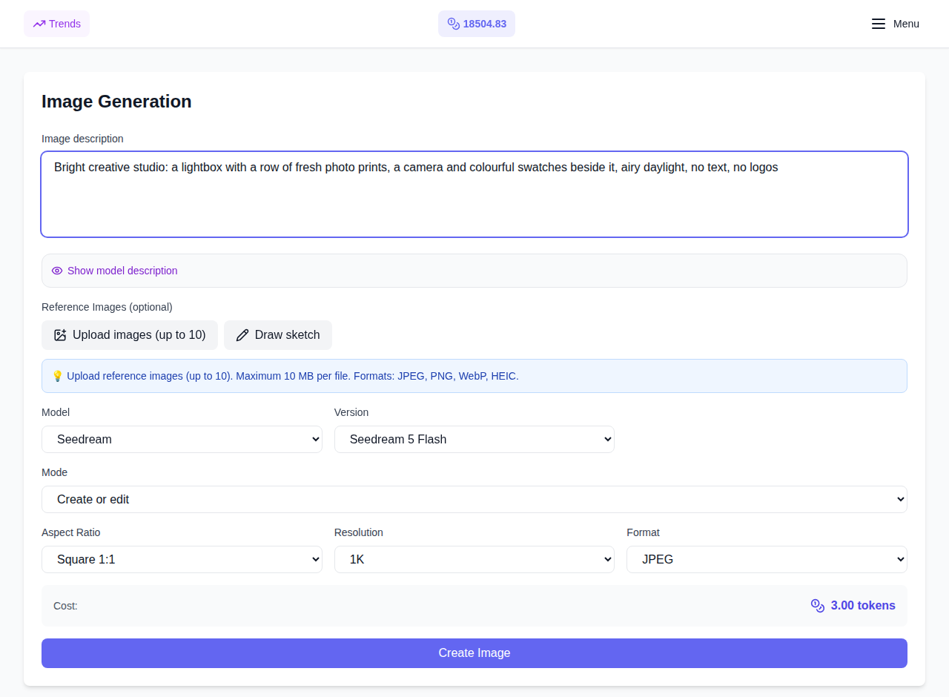The image size is (949, 697).
Task: Open the Trends page
Action: tap(56, 24)
